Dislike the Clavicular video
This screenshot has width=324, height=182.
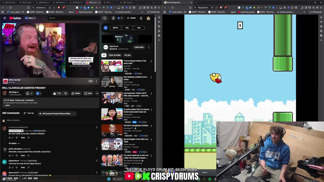[66, 93]
